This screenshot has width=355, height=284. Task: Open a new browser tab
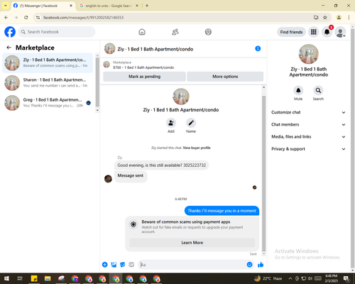click(147, 6)
